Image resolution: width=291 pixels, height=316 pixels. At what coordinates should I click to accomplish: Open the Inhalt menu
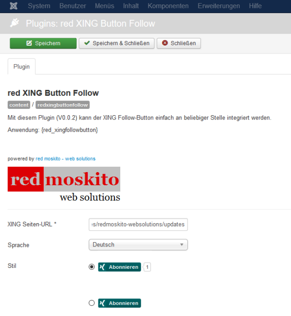tap(131, 6)
